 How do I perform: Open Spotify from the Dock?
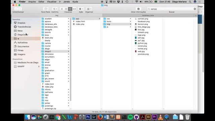pos(130,117)
